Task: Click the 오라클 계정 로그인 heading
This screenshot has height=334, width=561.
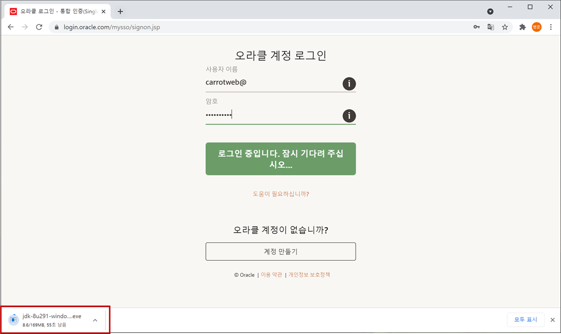Action: tap(280, 56)
